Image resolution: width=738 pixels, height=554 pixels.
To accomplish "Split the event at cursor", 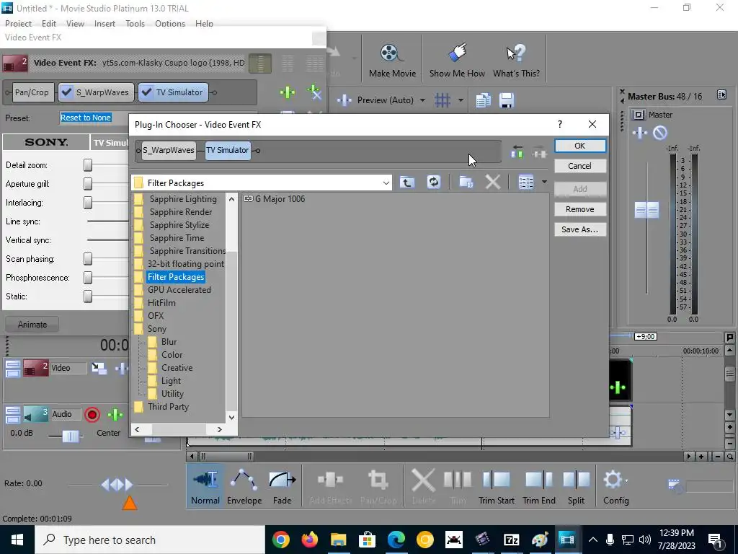I will pyautogui.click(x=576, y=487).
